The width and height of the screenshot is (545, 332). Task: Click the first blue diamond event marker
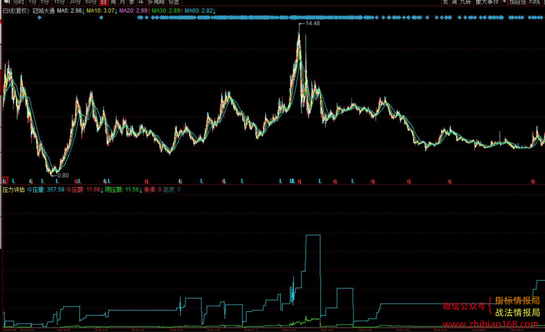pos(39,17)
